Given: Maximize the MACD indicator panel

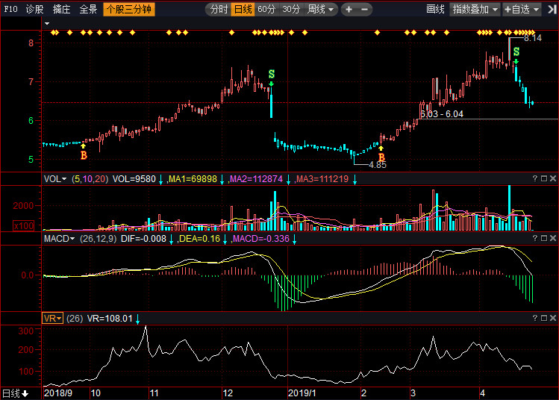Looking at the screenshot, I should click(x=543, y=239).
